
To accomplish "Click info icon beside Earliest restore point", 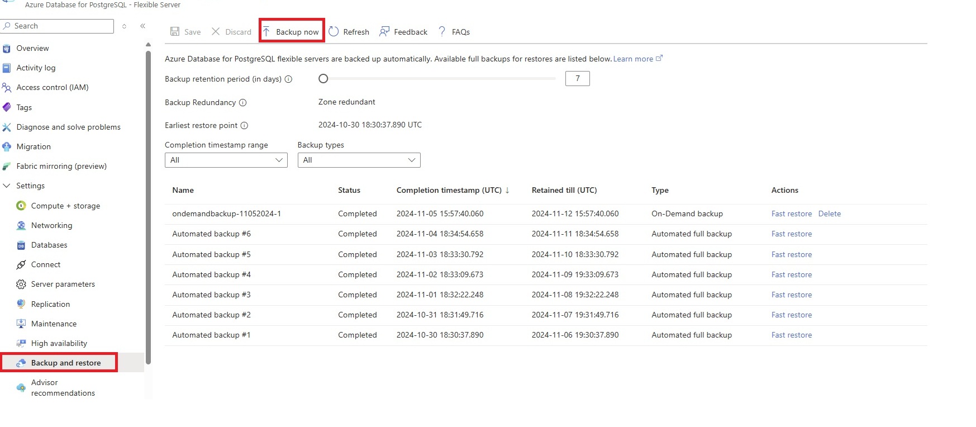I will [244, 126].
